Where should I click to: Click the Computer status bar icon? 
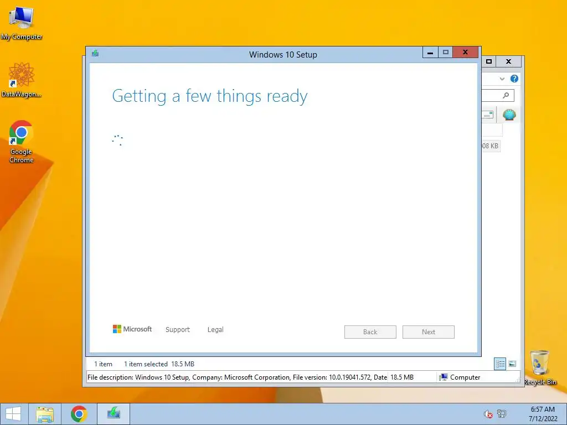444,377
